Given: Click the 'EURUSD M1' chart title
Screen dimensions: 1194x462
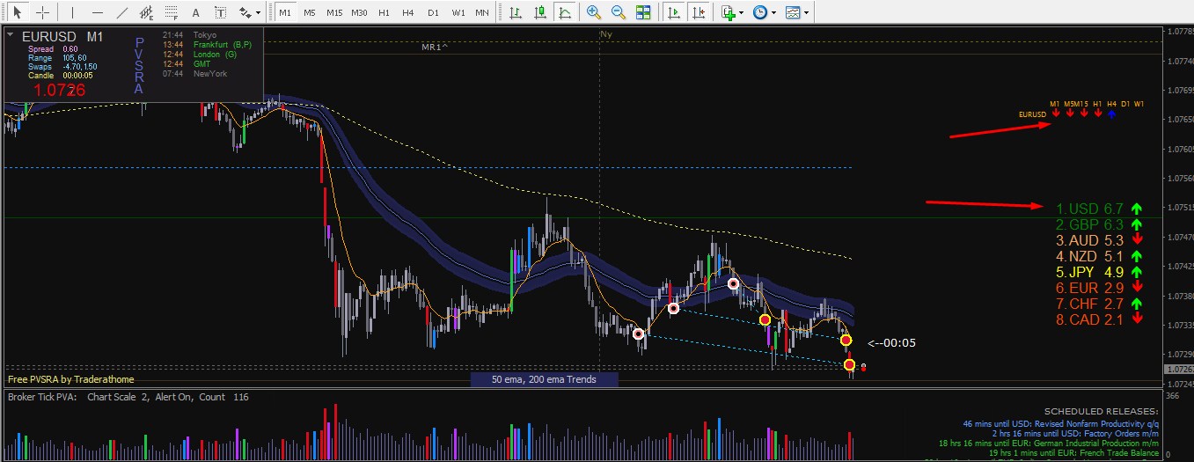Looking at the screenshot, I should tap(62, 36).
